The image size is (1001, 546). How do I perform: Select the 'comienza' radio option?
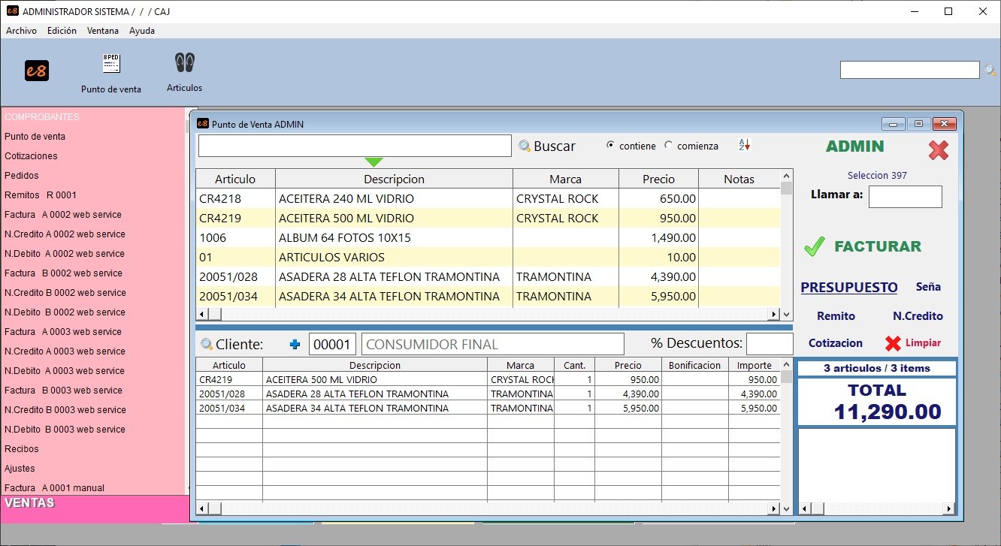pos(669,146)
